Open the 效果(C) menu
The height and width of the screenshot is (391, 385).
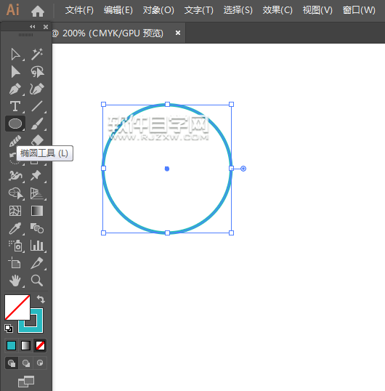pyautogui.click(x=277, y=10)
